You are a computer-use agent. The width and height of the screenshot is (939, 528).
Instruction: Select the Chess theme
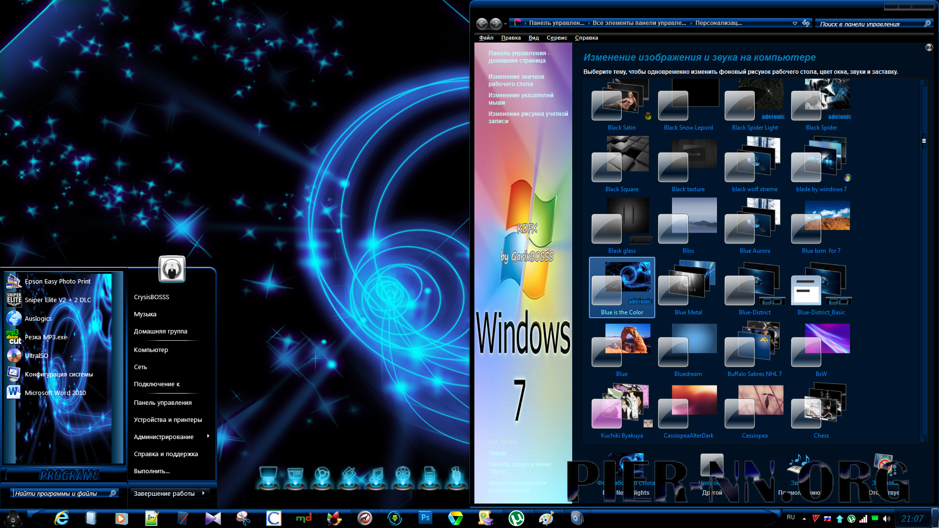[821, 412]
